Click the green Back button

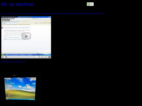90,4
